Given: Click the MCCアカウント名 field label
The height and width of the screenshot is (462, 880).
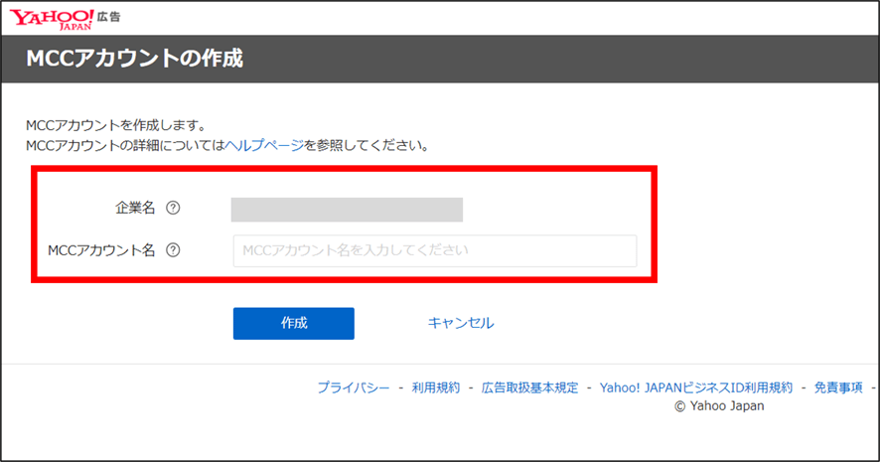Looking at the screenshot, I should point(101,250).
